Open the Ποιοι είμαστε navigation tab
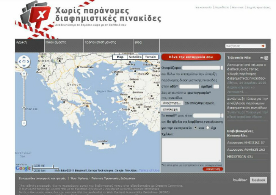This screenshot has height=195, width=276. click(x=64, y=46)
